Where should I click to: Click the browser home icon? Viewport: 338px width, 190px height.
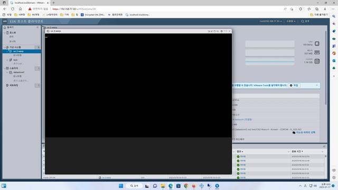click(21, 9)
